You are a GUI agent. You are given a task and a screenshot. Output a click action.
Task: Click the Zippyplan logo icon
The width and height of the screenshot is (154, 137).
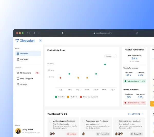point(17,40)
